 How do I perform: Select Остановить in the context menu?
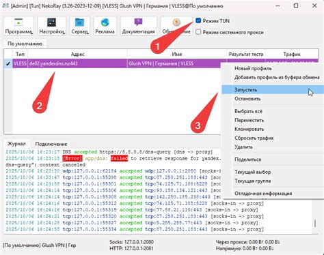click(x=273, y=99)
